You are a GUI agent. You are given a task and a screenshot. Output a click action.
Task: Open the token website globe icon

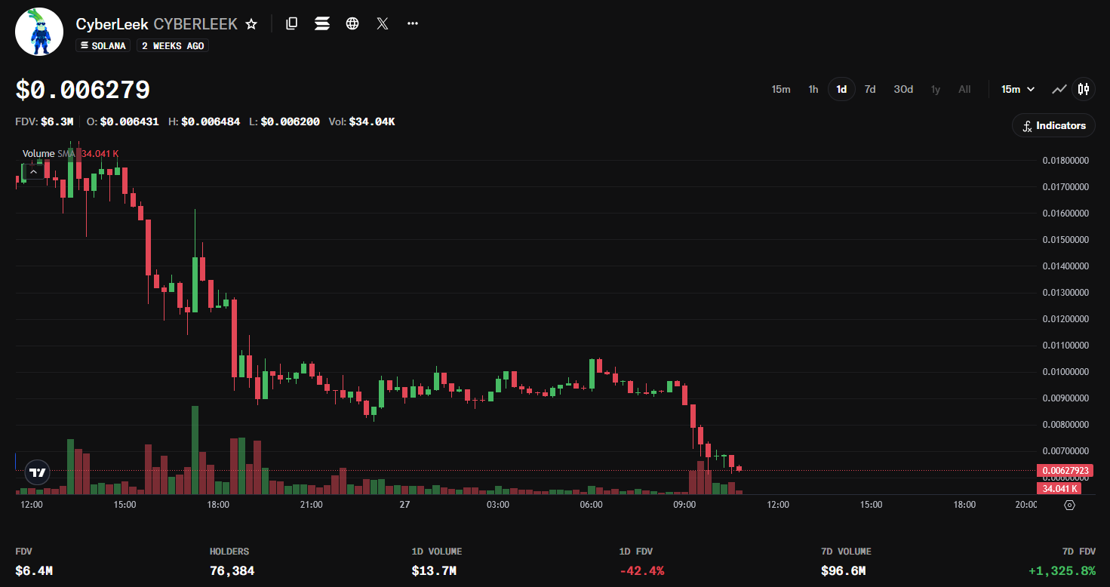tap(352, 23)
